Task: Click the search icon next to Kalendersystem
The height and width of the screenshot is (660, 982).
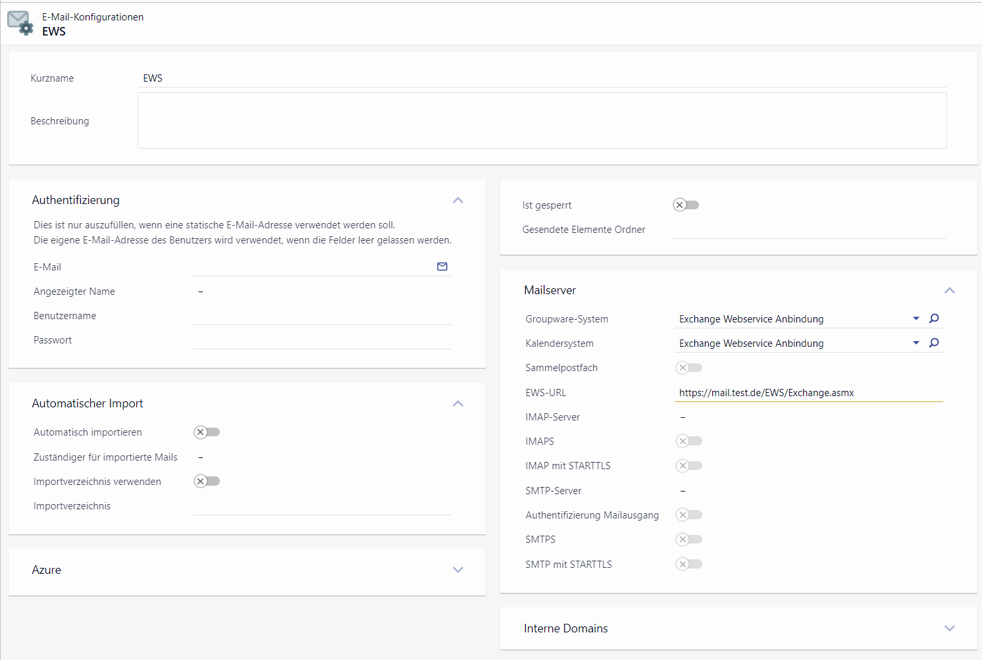Action: click(x=934, y=343)
